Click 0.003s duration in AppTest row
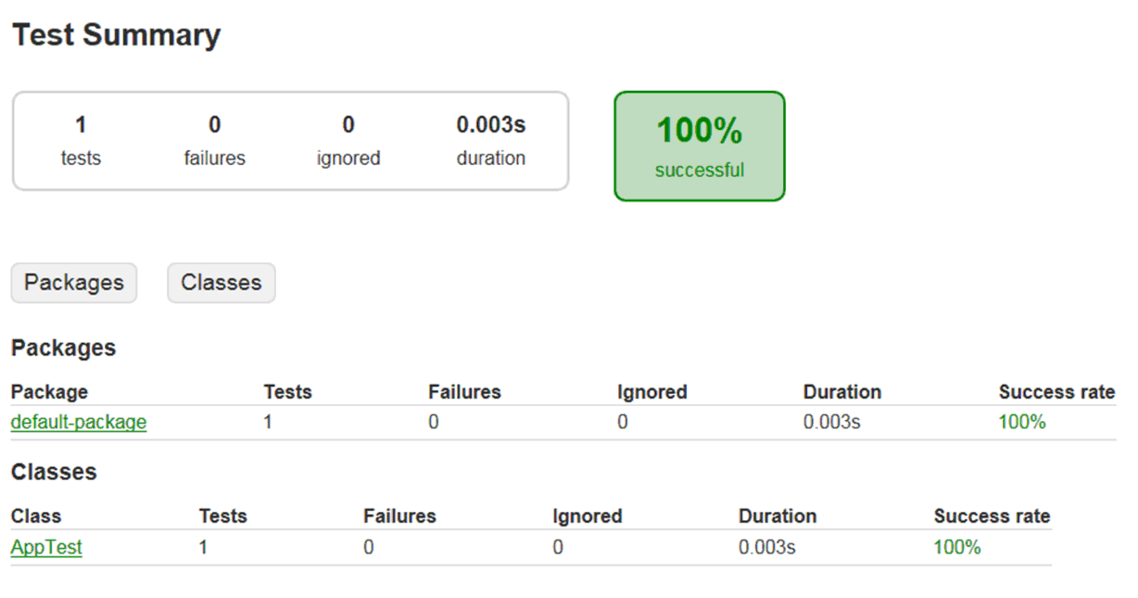This screenshot has width=1138, height=598. (x=766, y=547)
